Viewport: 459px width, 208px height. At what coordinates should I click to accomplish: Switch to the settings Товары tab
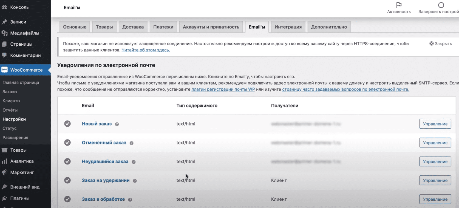tap(104, 27)
